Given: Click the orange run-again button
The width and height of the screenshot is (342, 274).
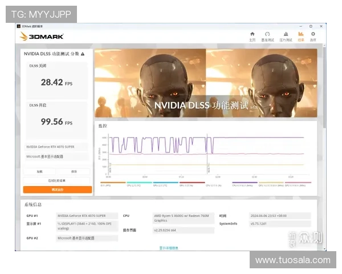Looking at the screenshot, I should tap(57, 189).
